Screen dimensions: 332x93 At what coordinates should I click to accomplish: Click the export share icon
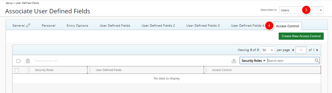coord(234,61)
